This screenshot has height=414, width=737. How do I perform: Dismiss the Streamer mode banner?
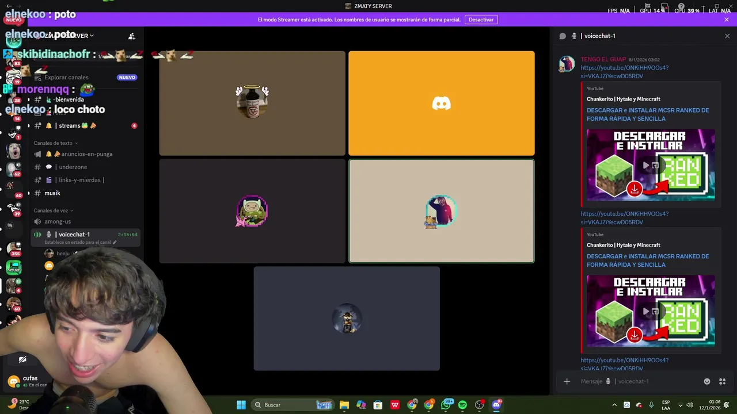coord(727,20)
